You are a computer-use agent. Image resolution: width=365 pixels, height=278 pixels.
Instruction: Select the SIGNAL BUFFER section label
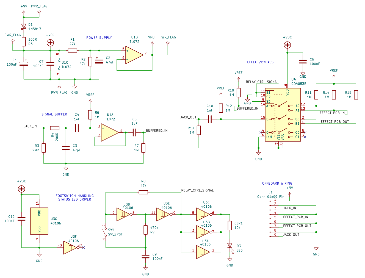pyautogui.click(x=54, y=114)
